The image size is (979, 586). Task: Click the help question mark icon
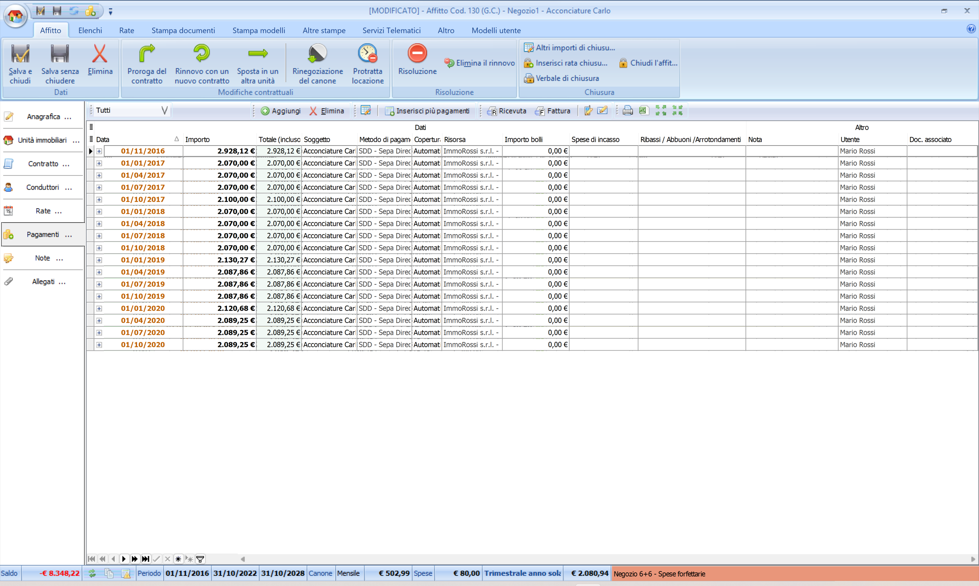point(971,29)
